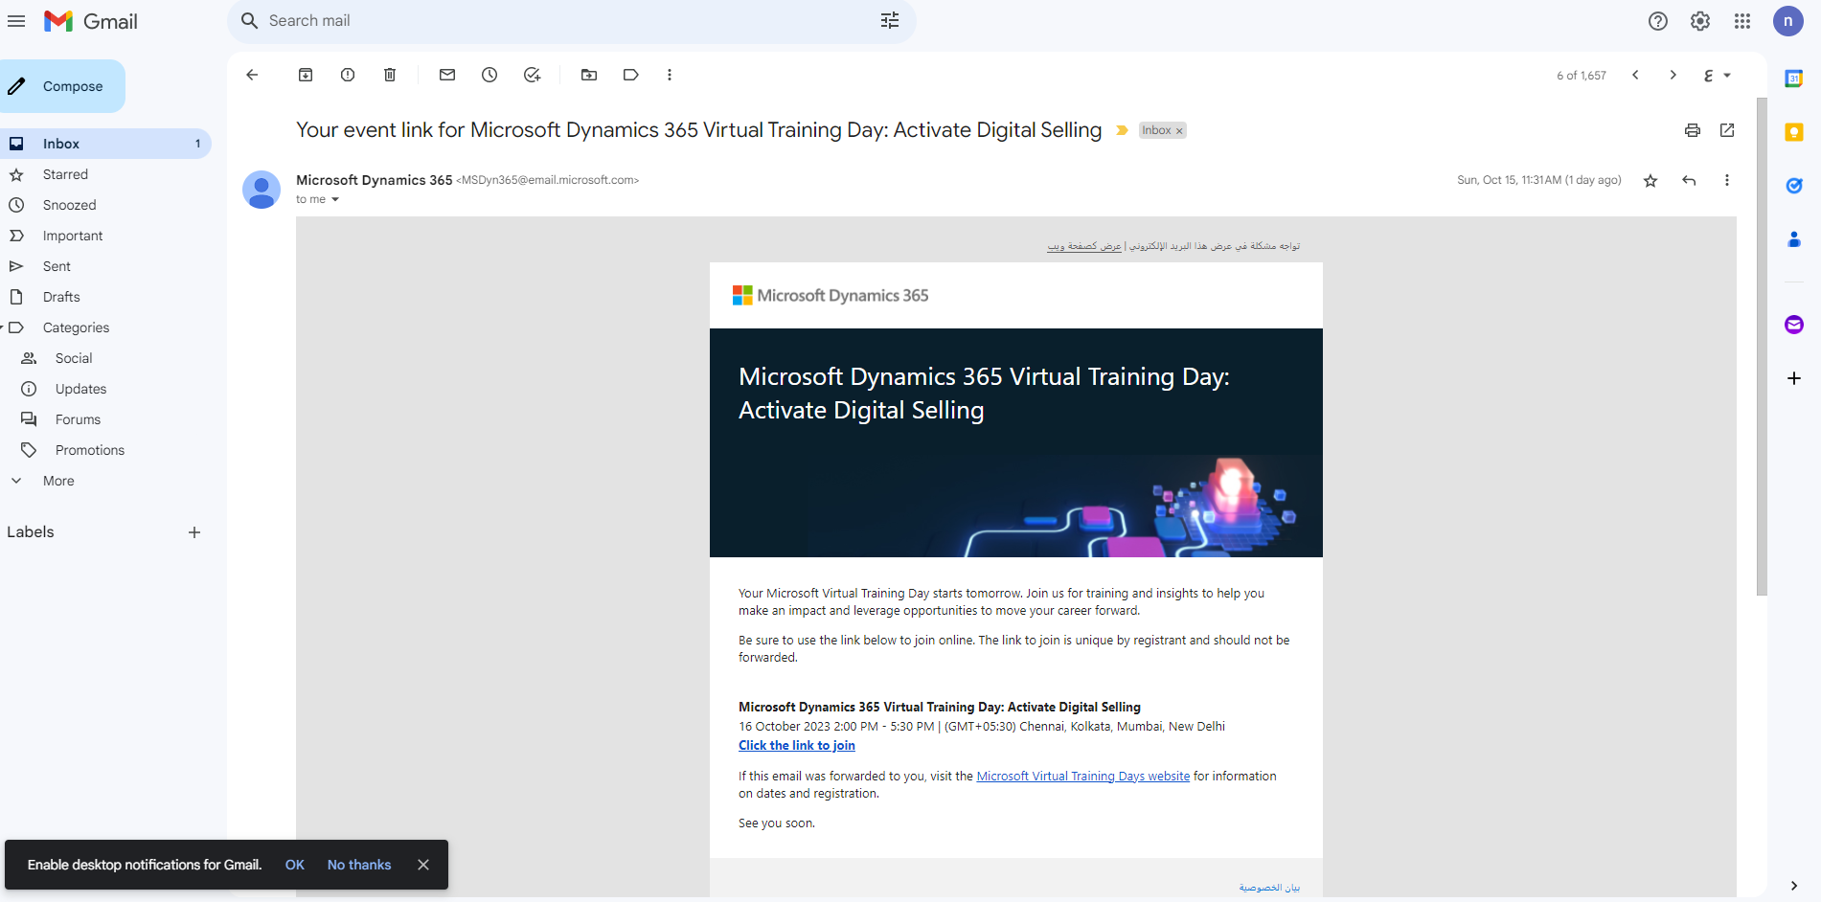Open the Compose window
The image size is (1821, 902).
point(63,85)
